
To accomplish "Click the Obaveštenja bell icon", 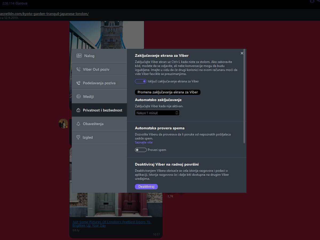I will tap(79, 123).
